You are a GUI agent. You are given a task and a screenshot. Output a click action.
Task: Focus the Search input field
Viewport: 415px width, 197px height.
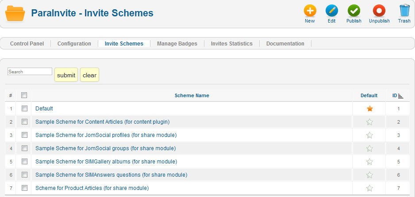30,72
